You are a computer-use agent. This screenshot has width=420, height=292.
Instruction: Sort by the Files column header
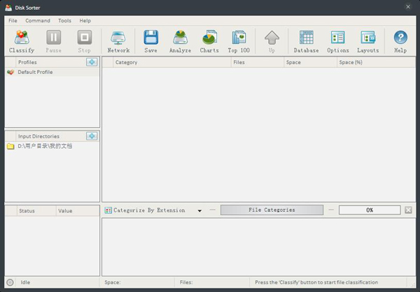tap(258, 62)
